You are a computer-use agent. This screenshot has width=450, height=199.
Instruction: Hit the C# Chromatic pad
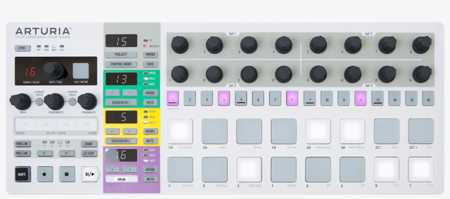[x=180, y=132]
